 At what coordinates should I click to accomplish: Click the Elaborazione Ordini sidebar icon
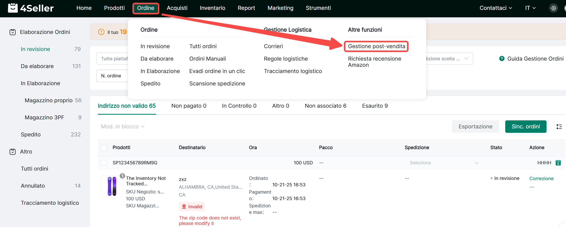12,32
